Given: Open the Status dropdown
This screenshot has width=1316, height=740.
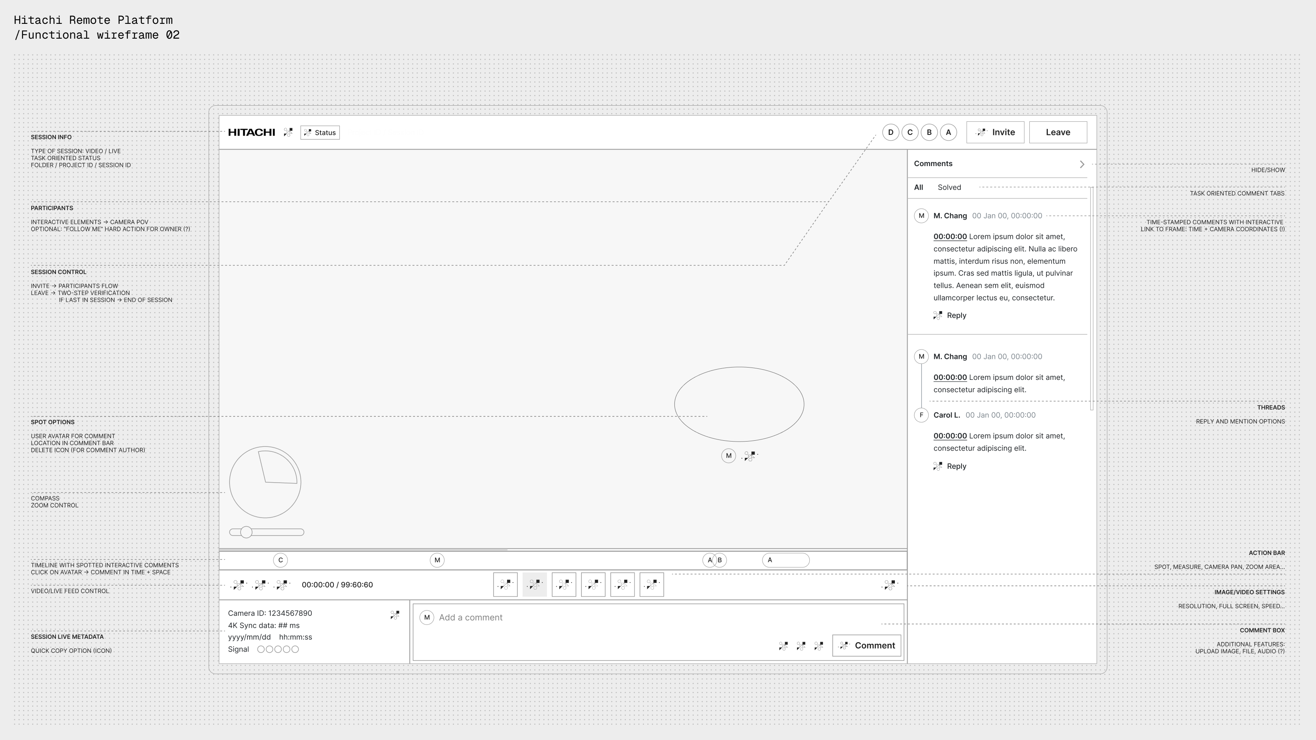Looking at the screenshot, I should (320, 133).
